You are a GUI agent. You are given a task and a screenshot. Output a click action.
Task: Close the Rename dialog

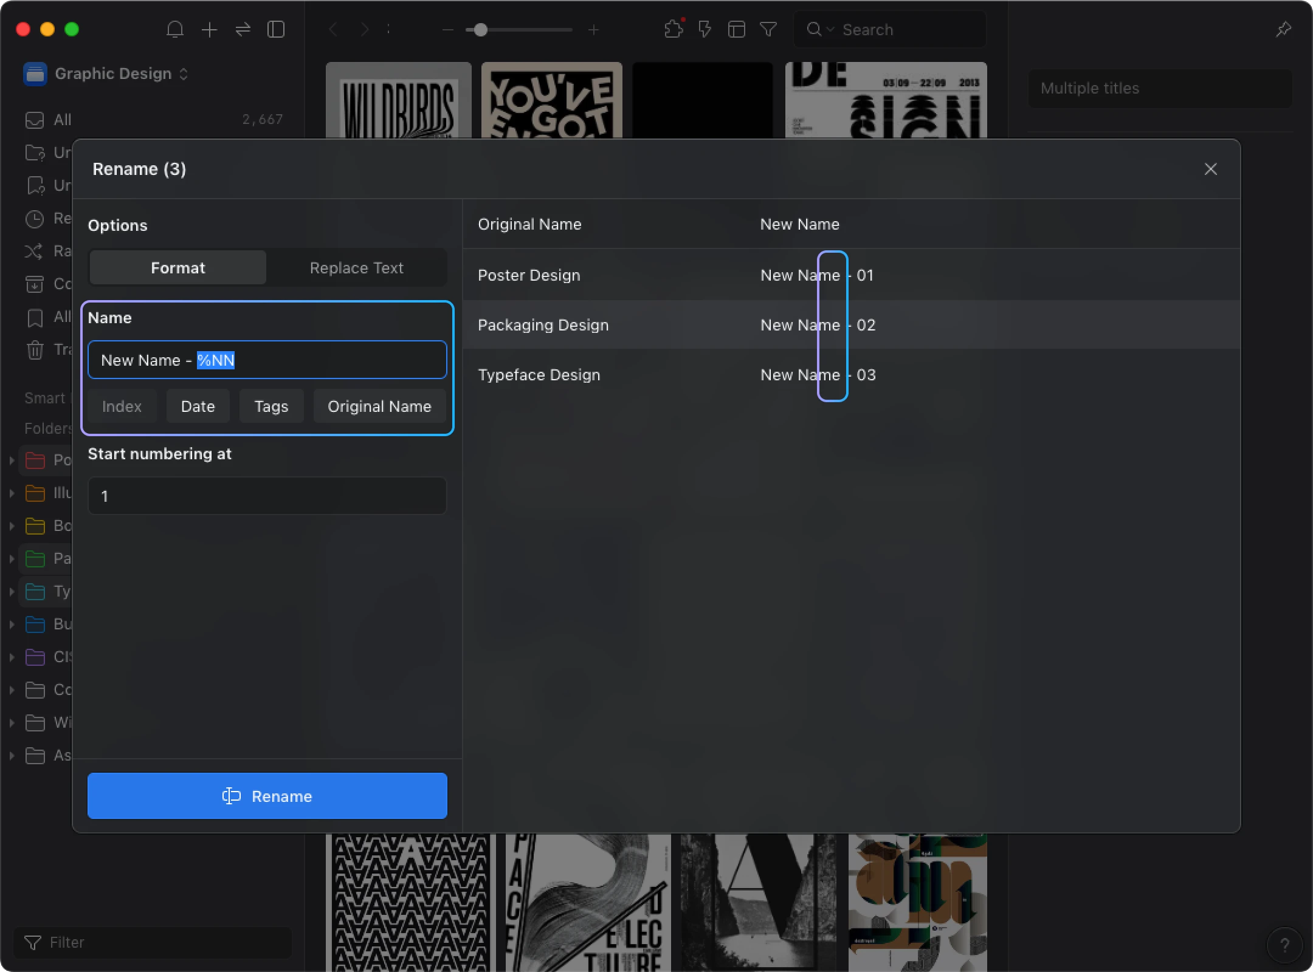(x=1210, y=169)
